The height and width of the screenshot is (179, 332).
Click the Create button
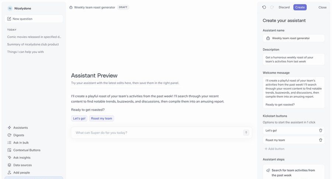pos(300,7)
